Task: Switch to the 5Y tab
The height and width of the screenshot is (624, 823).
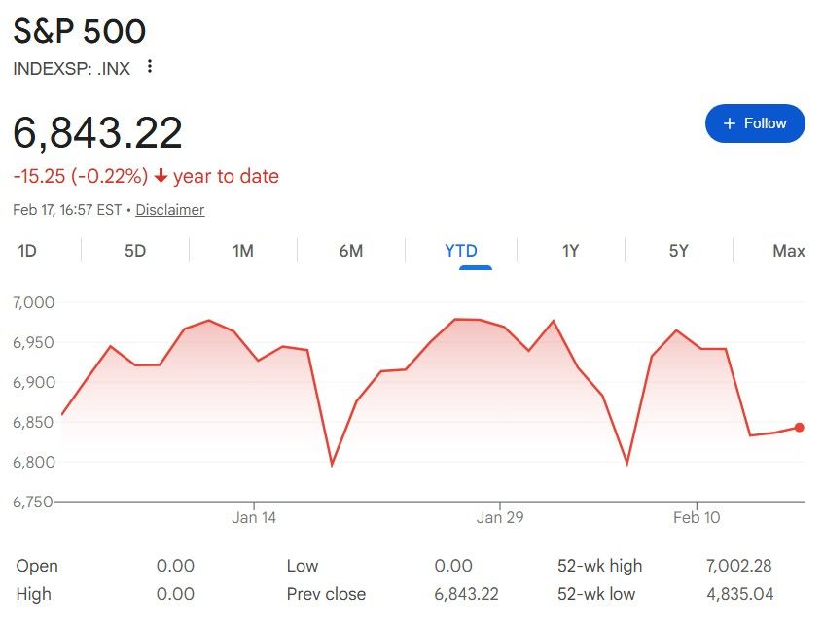Action: (678, 251)
